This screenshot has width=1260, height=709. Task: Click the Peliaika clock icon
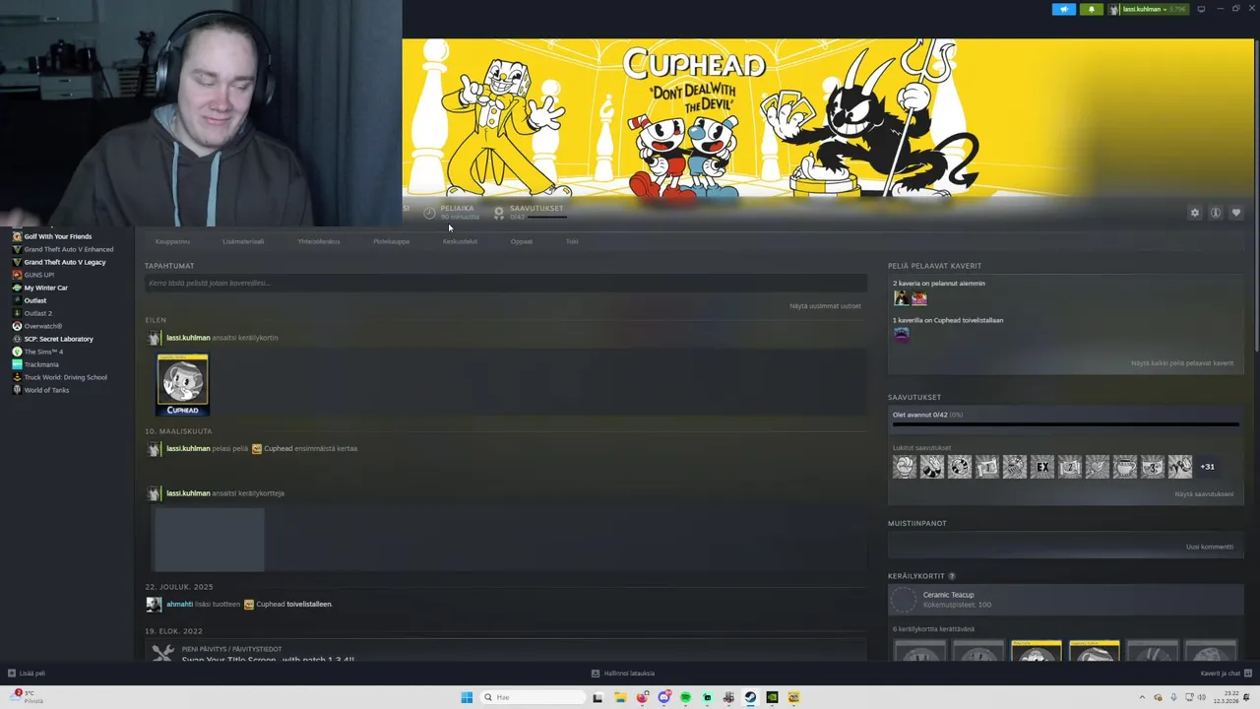(x=429, y=213)
